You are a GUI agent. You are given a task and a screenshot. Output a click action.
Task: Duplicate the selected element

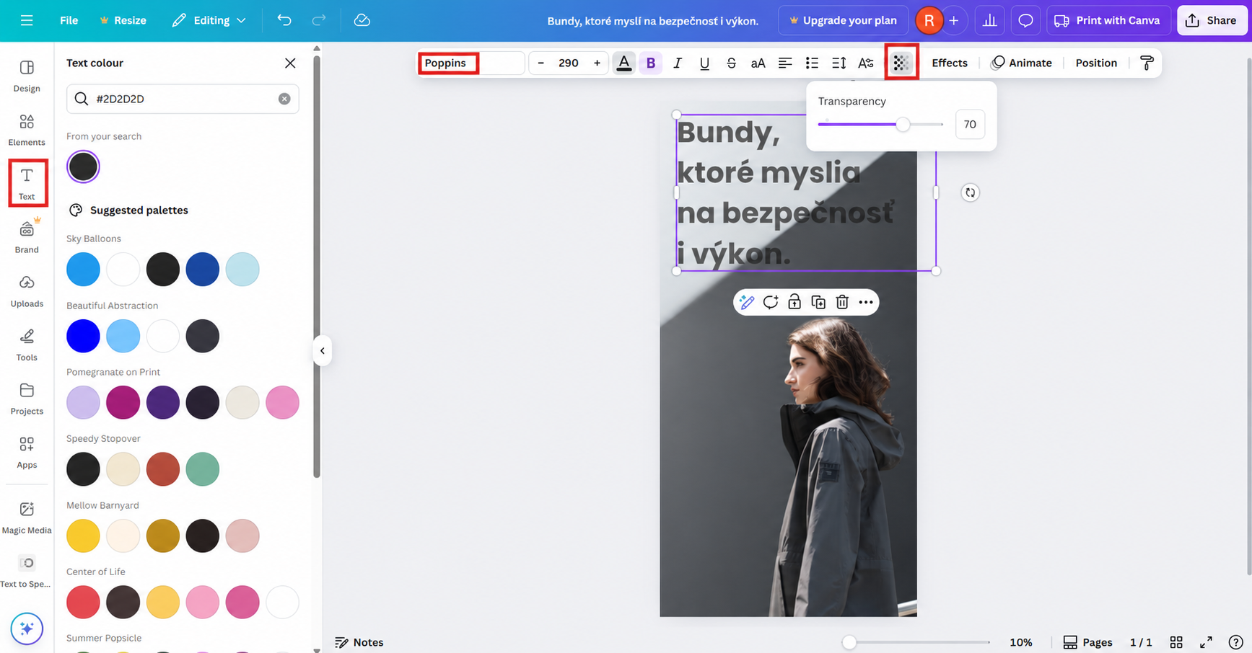[x=818, y=302]
